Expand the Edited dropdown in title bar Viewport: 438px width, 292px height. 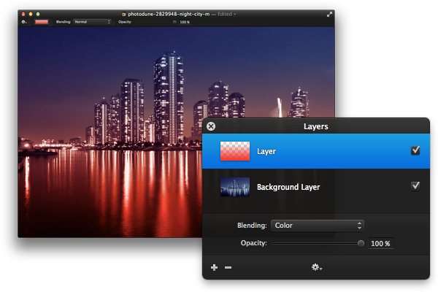[226, 14]
